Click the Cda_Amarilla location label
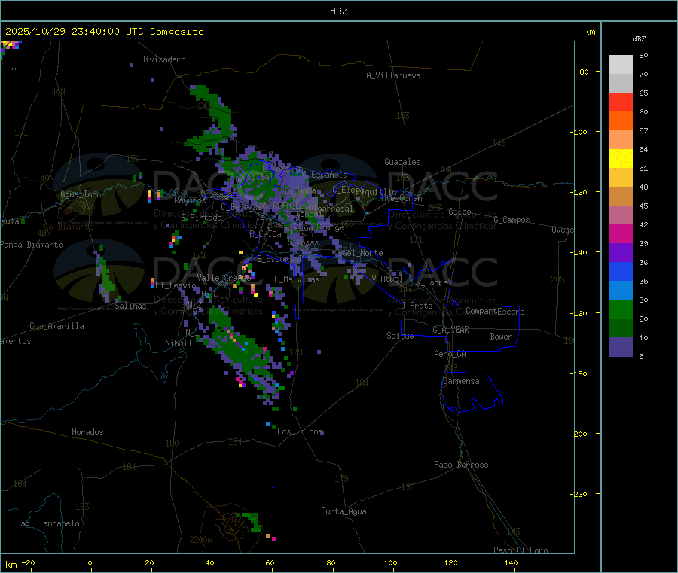Screen dimensions: 678x573 coord(56,326)
